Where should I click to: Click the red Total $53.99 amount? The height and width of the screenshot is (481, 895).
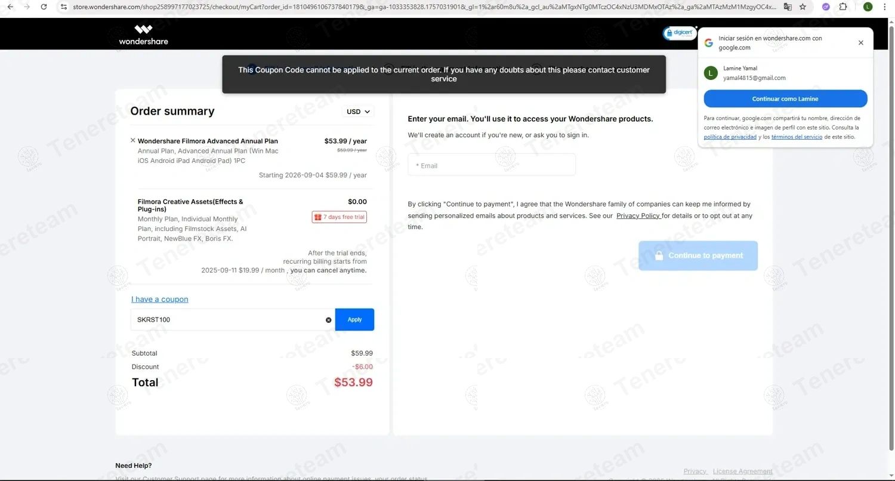point(353,382)
